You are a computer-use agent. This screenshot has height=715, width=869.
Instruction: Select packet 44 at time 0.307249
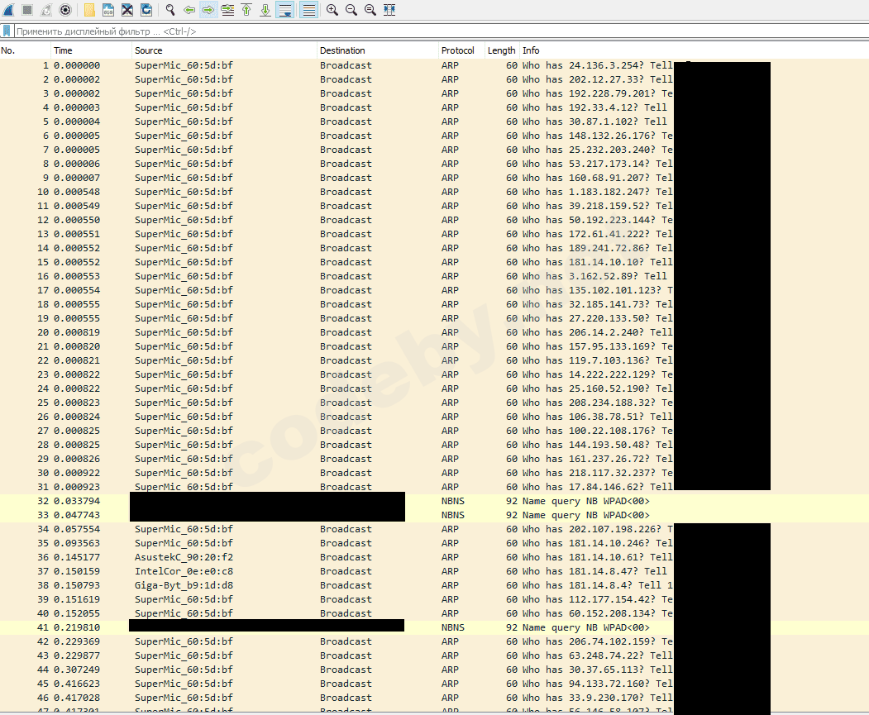coord(435,670)
